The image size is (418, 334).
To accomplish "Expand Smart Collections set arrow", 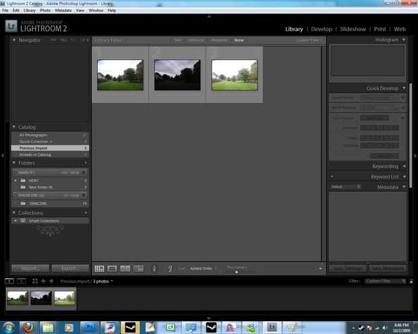I will [16, 221].
